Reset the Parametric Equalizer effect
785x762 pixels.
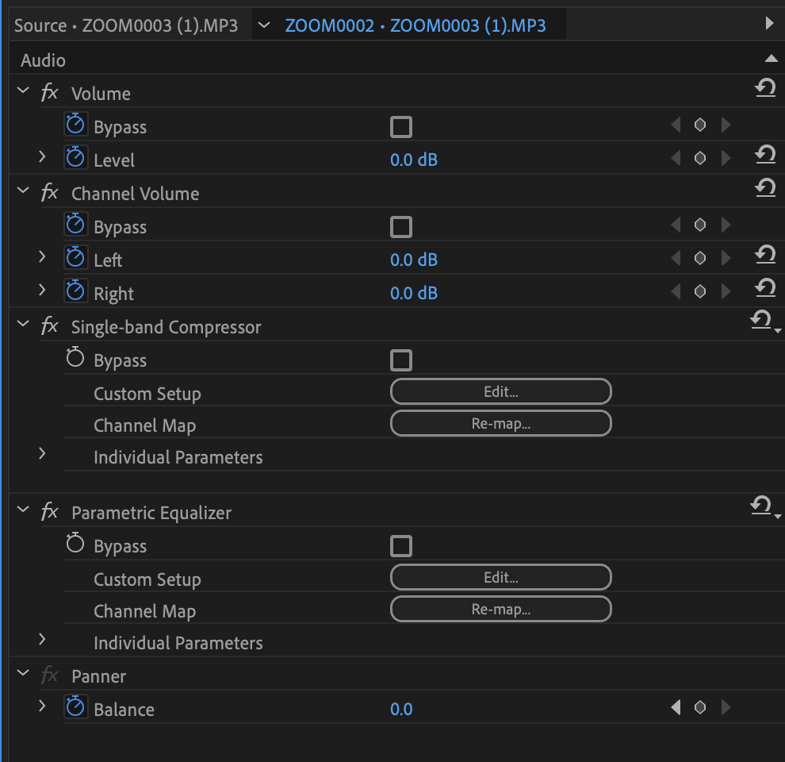tap(761, 506)
